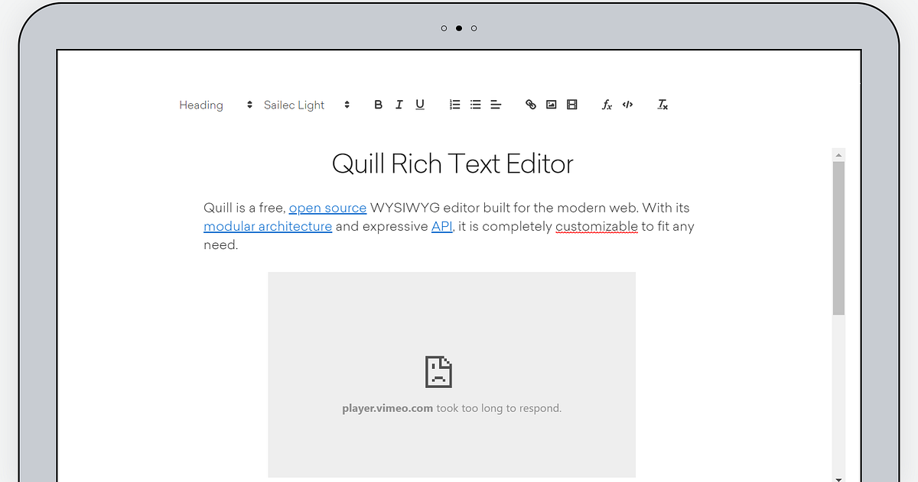Screen dimensions: 918x482
Task: Clear formatting with the Tx icon
Action: pyautogui.click(x=662, y=105)
